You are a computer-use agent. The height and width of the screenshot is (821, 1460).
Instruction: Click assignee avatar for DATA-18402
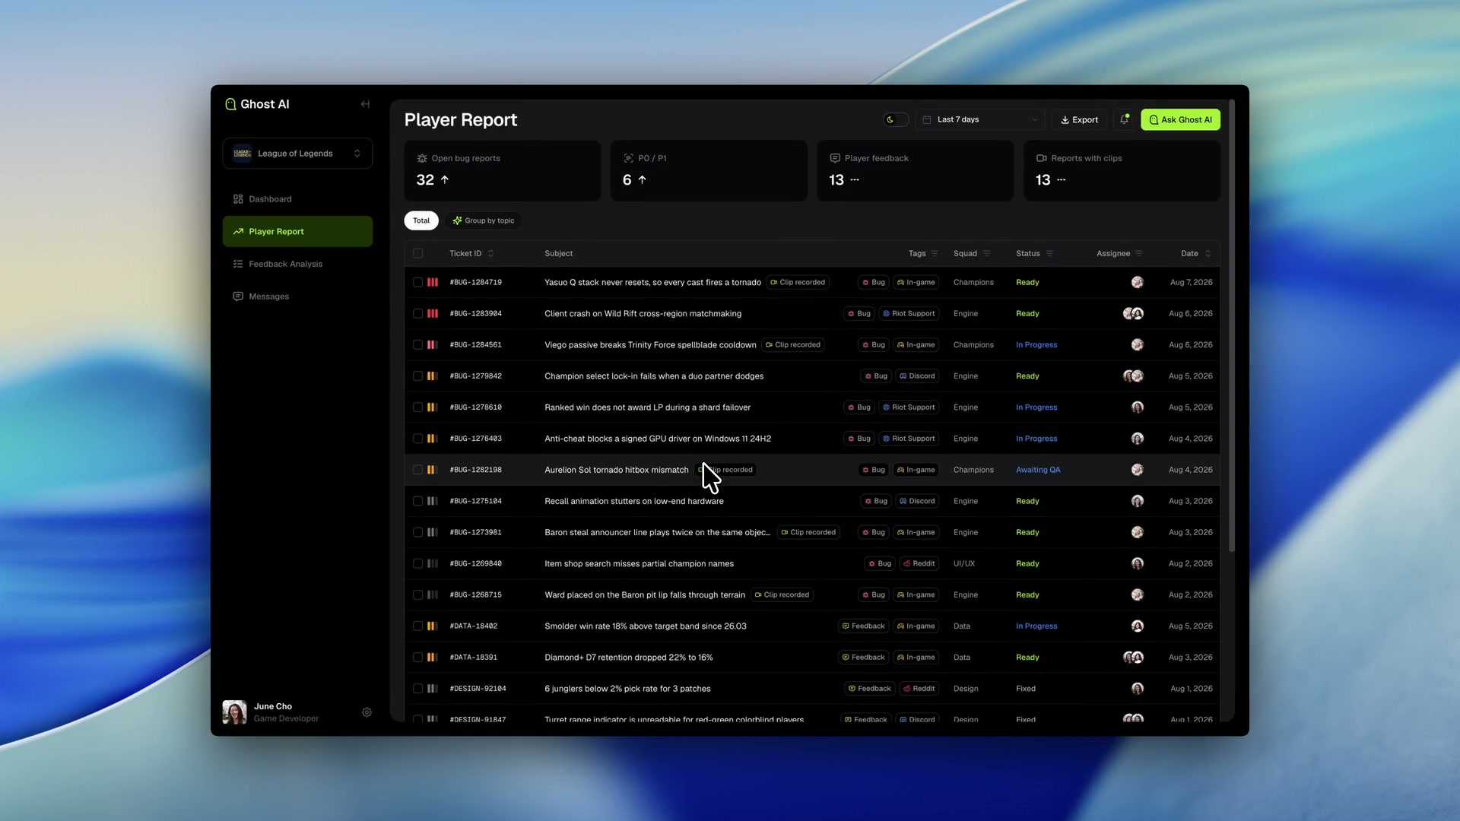click(x=1137, y=626)
